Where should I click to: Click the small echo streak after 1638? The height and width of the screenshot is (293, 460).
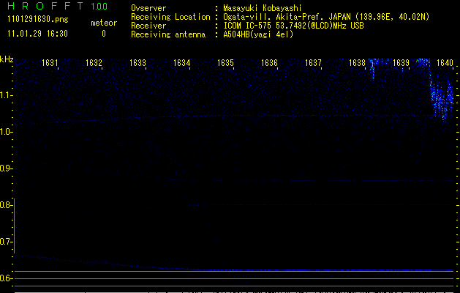tap(373, 68)
